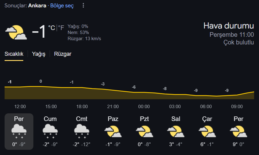This screenshot has height=155, width=259.
Task: Click the 21:00 time label on chart
Action: coord(113,107)
